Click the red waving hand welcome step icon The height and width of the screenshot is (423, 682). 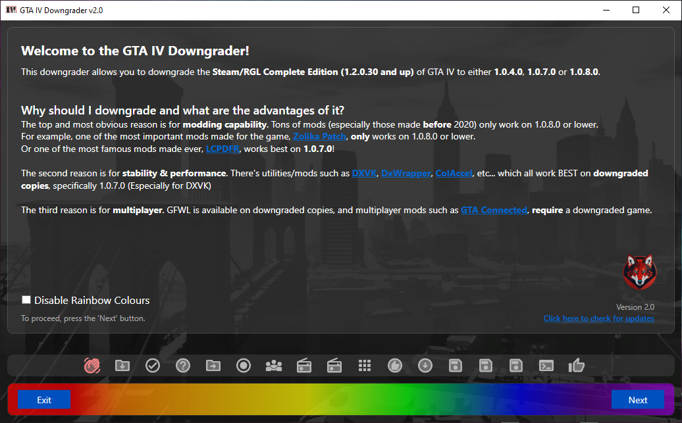point(92,365)
